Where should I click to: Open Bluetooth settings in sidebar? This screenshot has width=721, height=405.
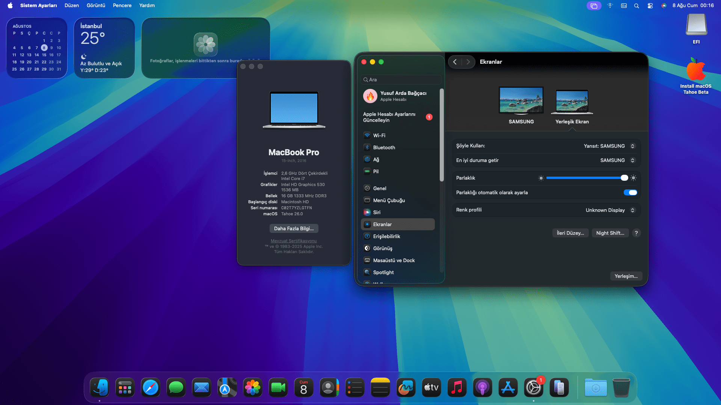tap(384, 147)
